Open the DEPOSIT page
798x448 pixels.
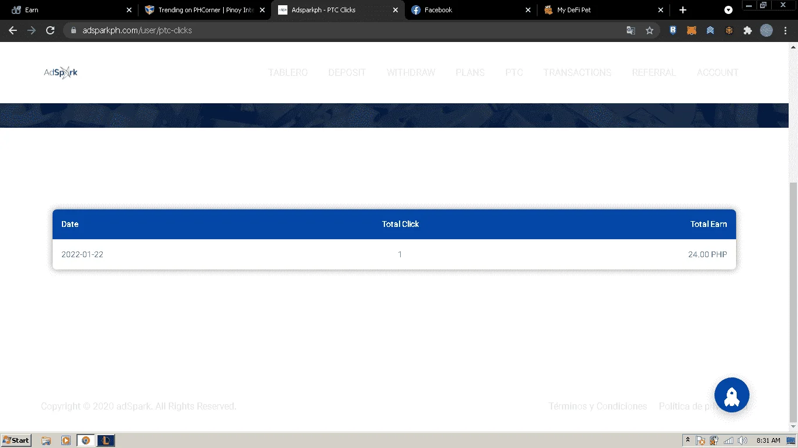pyautogui.click(x=347, y=72)
